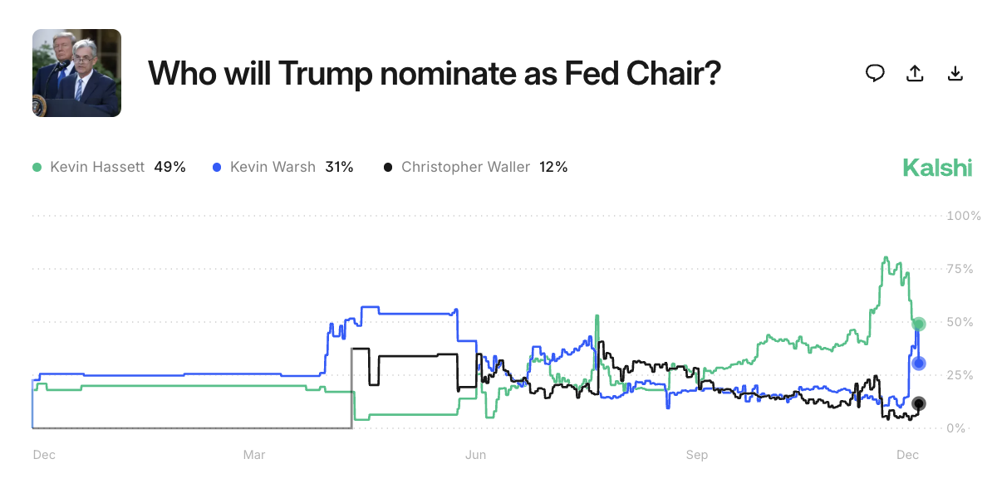The height and width of the screenshot is (498, 997).
Task: Click the blue Warsh endpoint marker on chart
Action: 919,363
